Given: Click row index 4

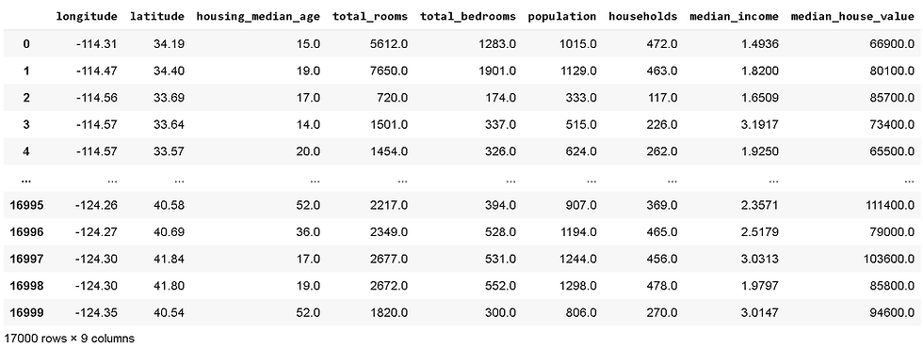Looking at the screenshot, I should [26, 151].
